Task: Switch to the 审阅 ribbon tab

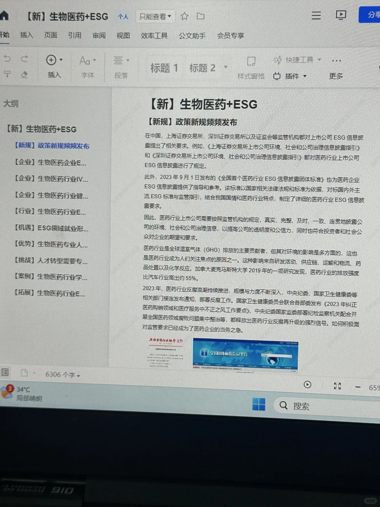Action: (99, 36)
